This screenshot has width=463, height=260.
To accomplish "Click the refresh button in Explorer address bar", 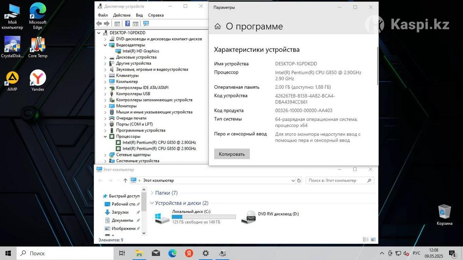I will coord(299,180).
